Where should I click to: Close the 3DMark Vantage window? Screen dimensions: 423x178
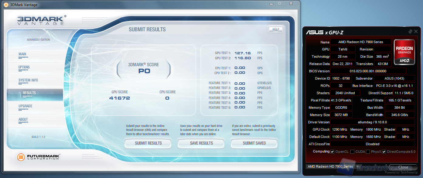click(291, 3)
